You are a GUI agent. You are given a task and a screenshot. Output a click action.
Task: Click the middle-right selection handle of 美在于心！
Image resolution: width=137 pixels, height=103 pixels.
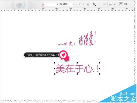point(99,68)
